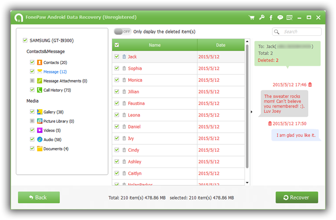Select the Picture Library (0) label
The height and width of the screenshot is (220, 336).
[x=59, y=121]
